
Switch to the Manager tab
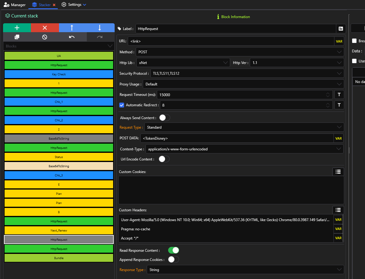[15, 5]
